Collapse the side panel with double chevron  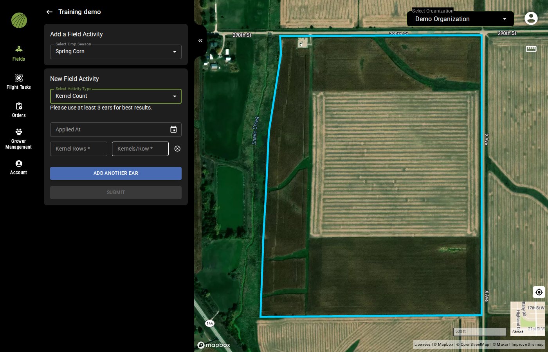point(200,41)
